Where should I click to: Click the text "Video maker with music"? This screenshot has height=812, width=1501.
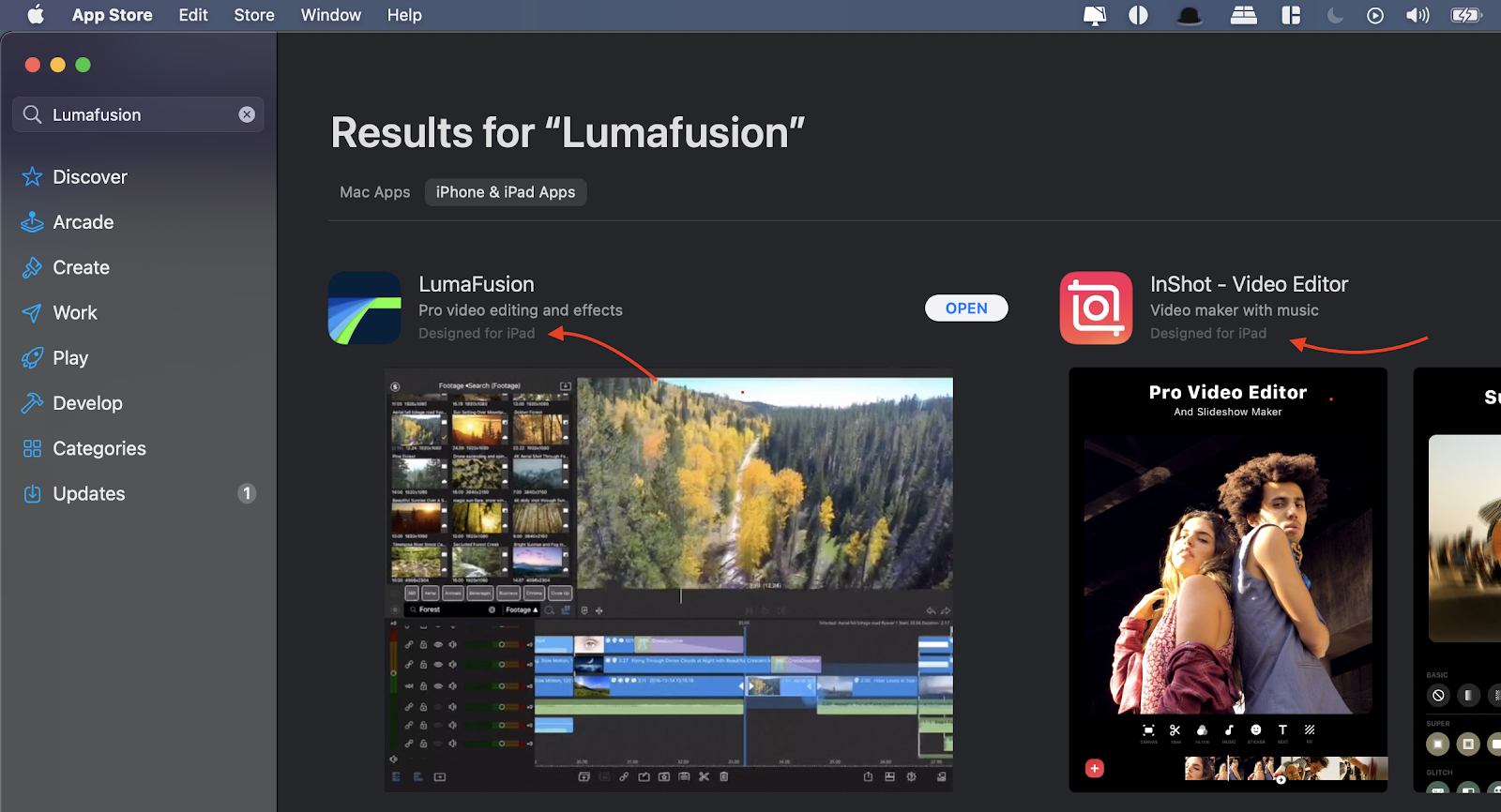coord(1235,310)
